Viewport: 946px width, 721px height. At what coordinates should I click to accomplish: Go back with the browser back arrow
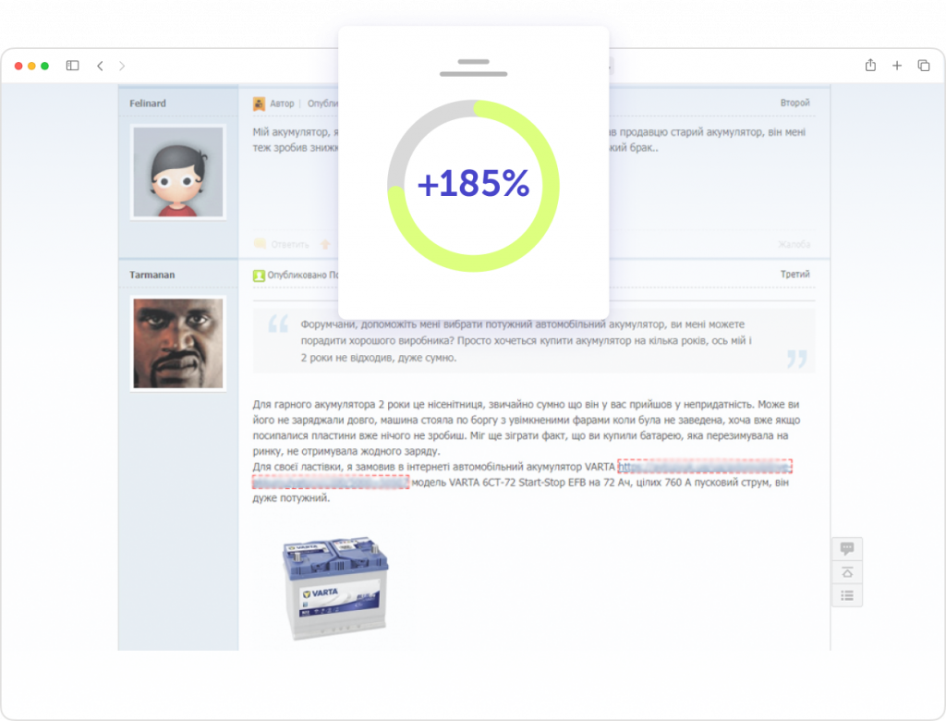click(100, 66)
